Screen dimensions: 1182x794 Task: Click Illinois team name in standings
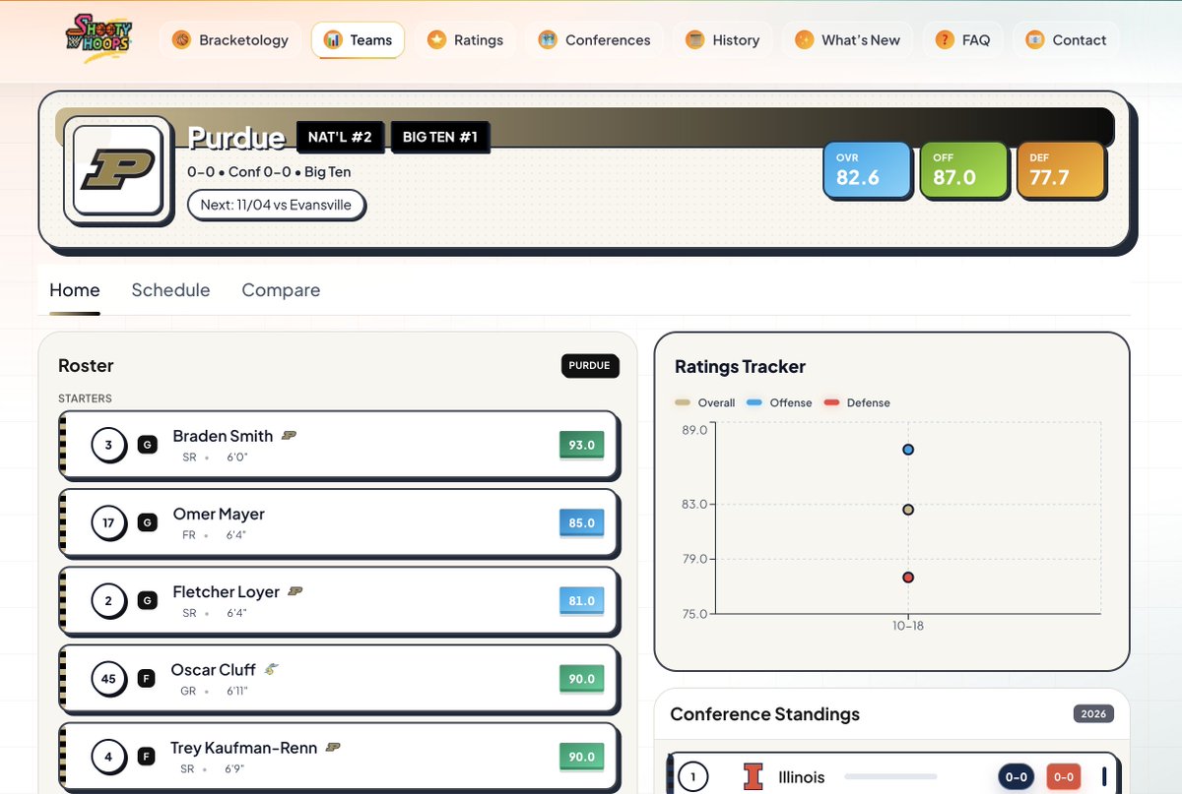click(x=802, y=777)
